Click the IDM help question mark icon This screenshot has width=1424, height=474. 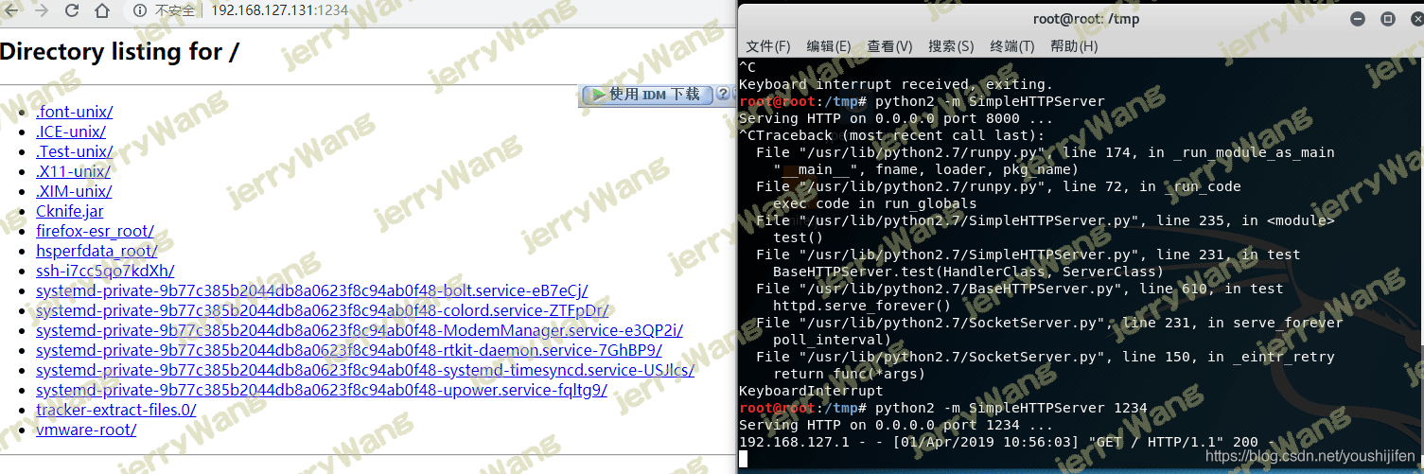(722, 95)
